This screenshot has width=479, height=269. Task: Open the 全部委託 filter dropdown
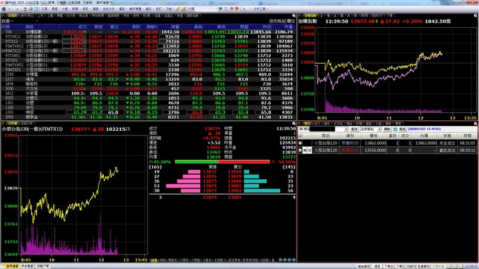pyautogui.click(x=379, y=129)
